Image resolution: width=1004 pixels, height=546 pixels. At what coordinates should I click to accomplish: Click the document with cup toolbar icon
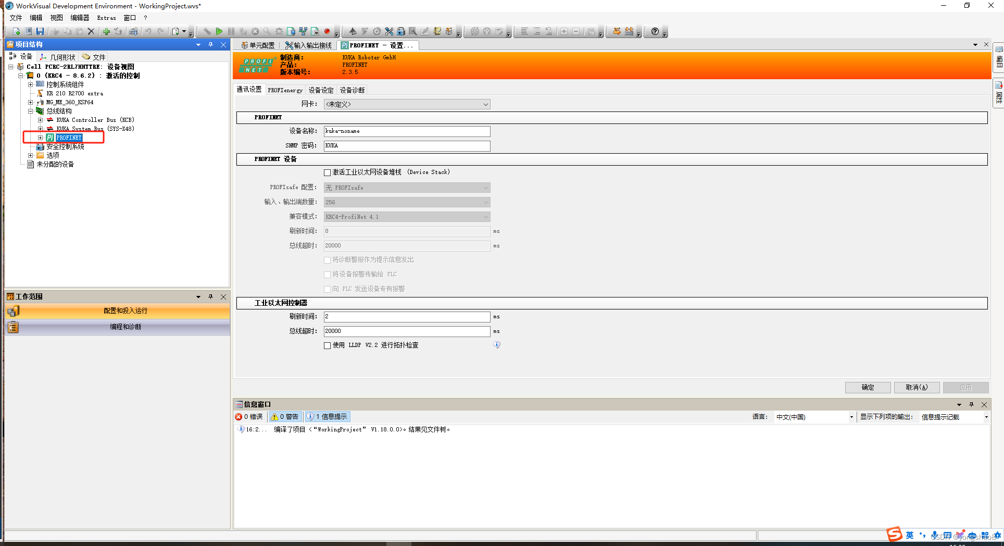(315, 31)
